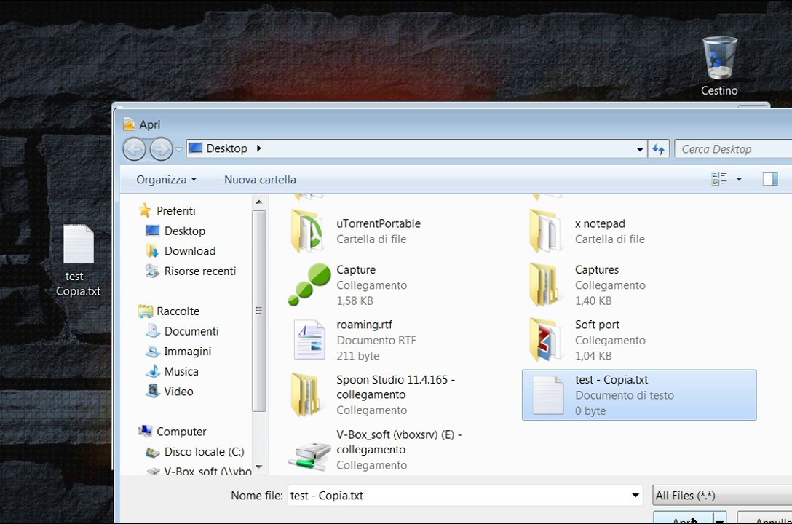Expand Desktop breadcrumb arrow in address bar
The height and width of the screenshot is (524, 792).
pos(258,148)
